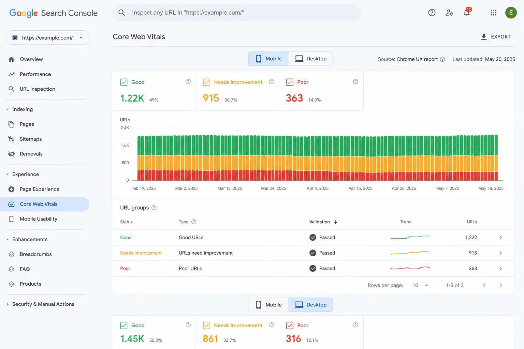Select the top Mobile tab
This screenshot has height=349, width=524.
[268, 59]
